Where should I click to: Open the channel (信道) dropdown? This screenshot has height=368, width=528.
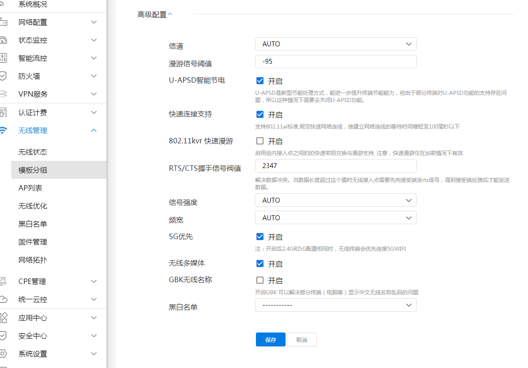point(335,44)
